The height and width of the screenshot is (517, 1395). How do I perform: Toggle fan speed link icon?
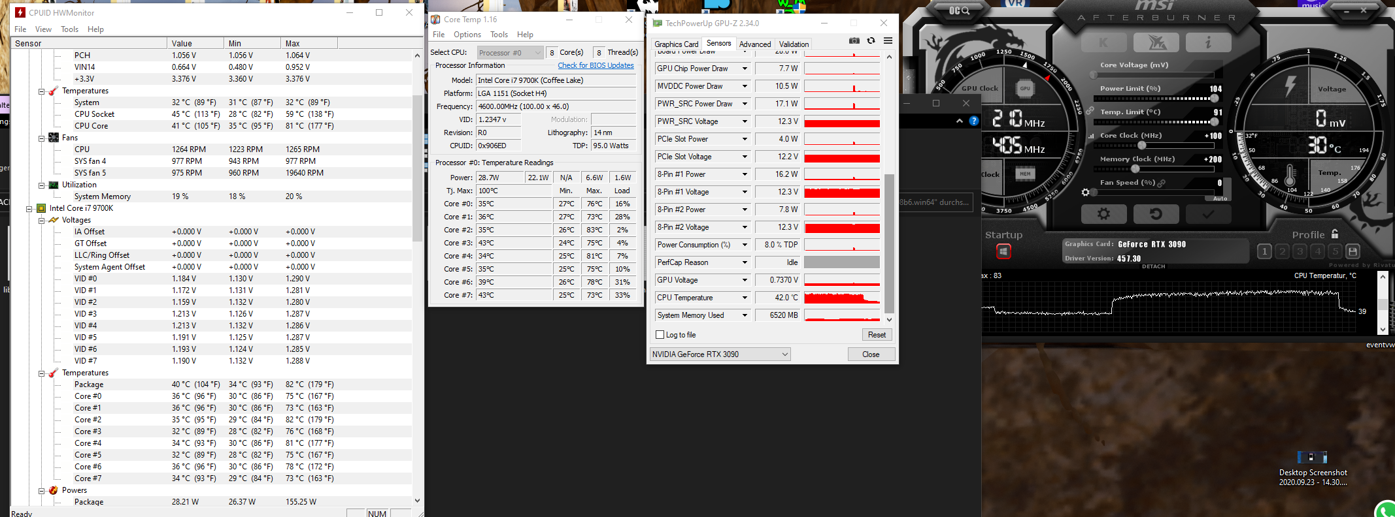(x=1162, y=183)
